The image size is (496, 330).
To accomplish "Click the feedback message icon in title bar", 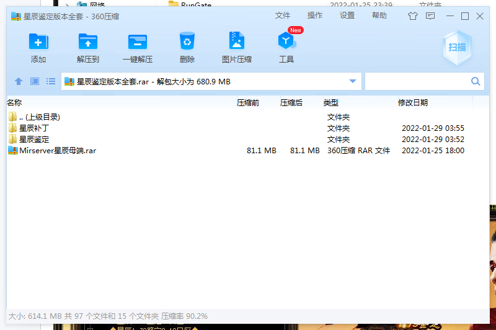I will [x=430, y=16].
